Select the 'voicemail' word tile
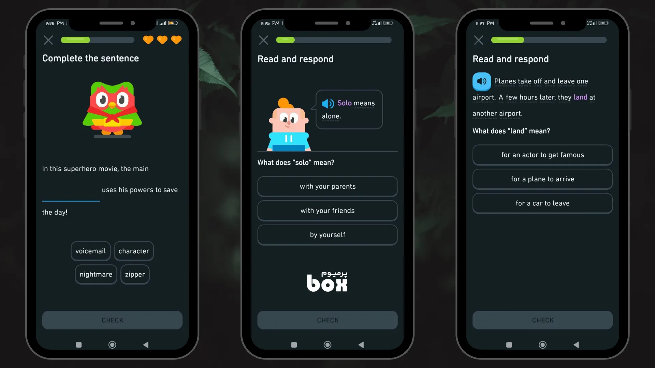 click(x=90, y=251)
